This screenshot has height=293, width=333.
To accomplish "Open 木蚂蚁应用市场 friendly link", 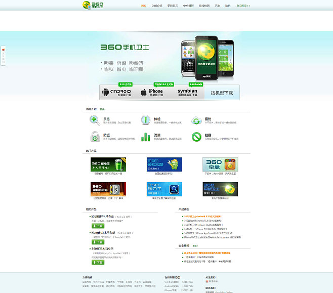I will 124,286.
